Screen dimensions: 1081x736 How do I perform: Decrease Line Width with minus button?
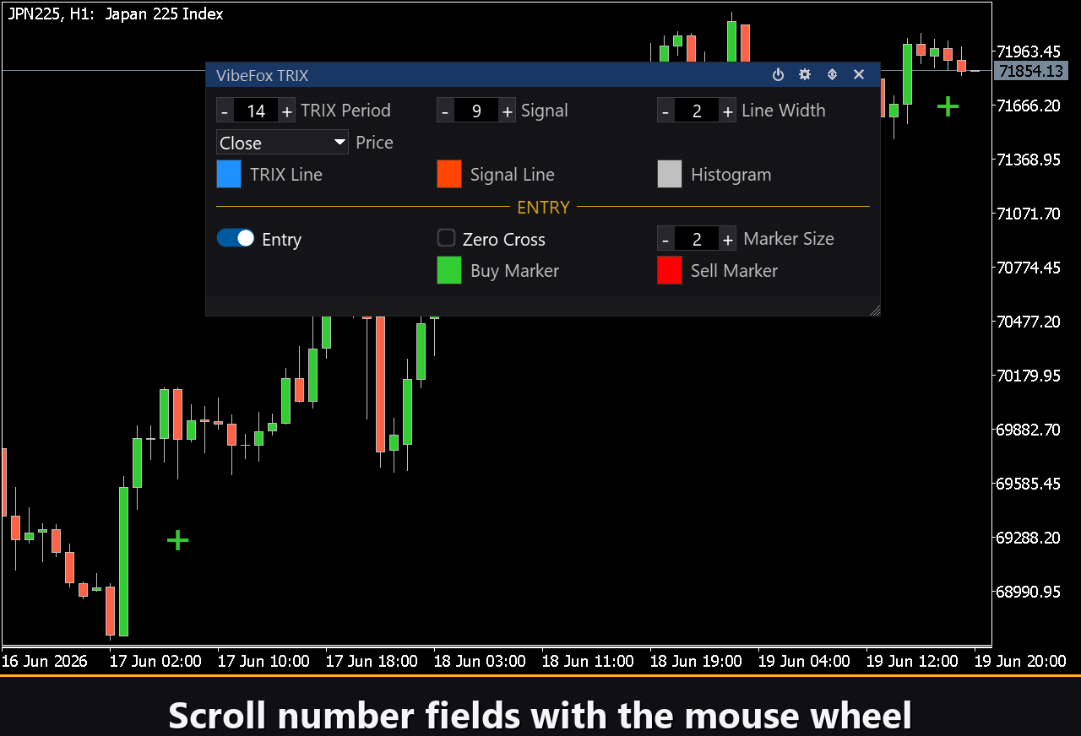(x=665, y=111)
